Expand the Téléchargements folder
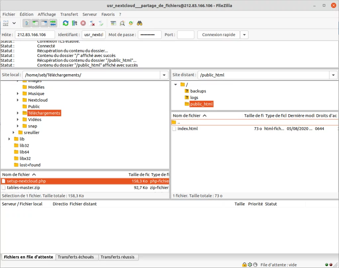The width and height of the screenshot is (339, 268). [x=18, y=113]
